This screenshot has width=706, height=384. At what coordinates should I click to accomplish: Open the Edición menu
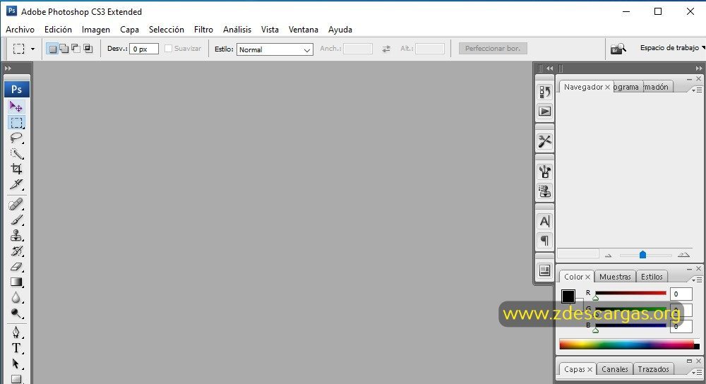point(58,30)
